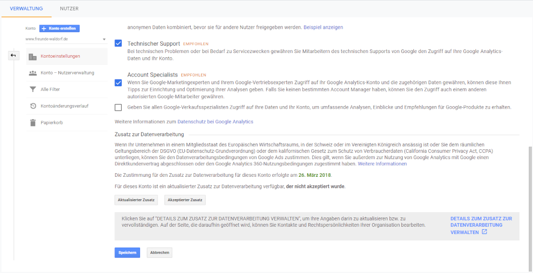The image size is (533, 273).
Task: Open Datenschutz bei Google Analytics link
Action: click(215, 122)
